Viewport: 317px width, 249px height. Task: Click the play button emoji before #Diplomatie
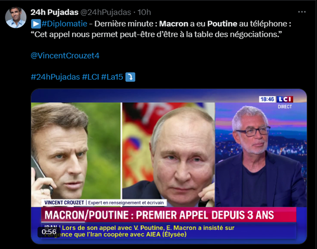pyautogui.click(x=36, y=24)
